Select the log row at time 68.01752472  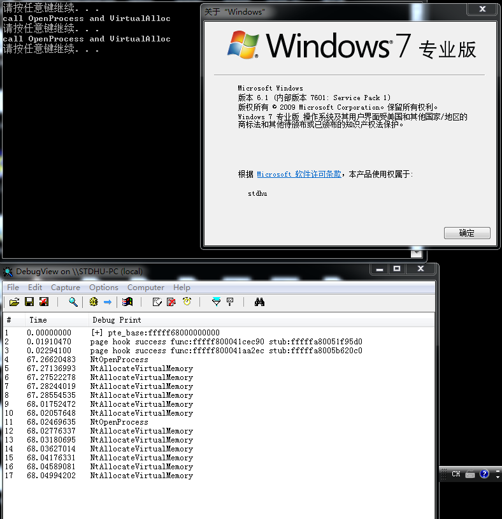pyautogui.click(x=219, y=404)
